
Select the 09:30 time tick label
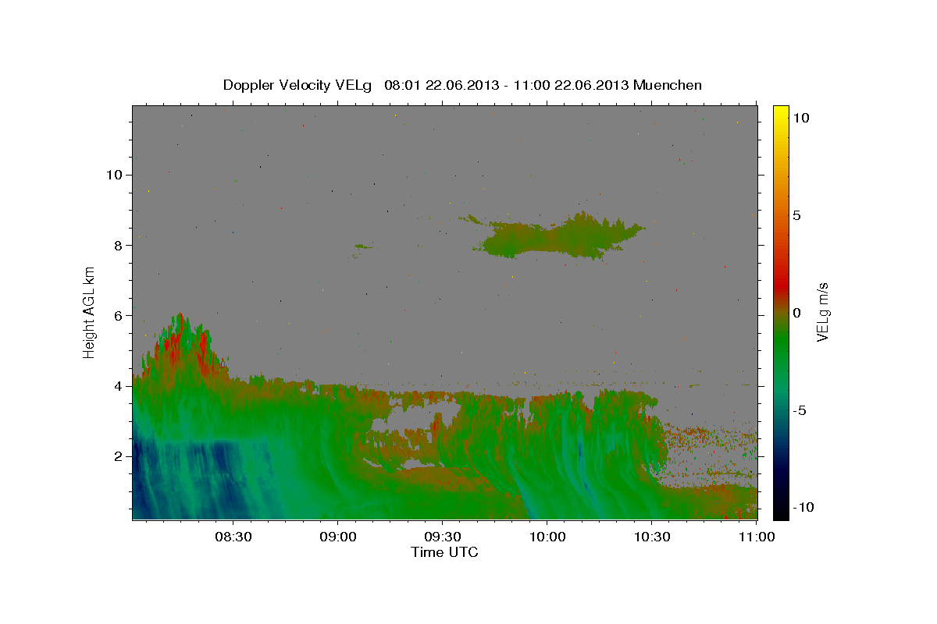[442, 537]
